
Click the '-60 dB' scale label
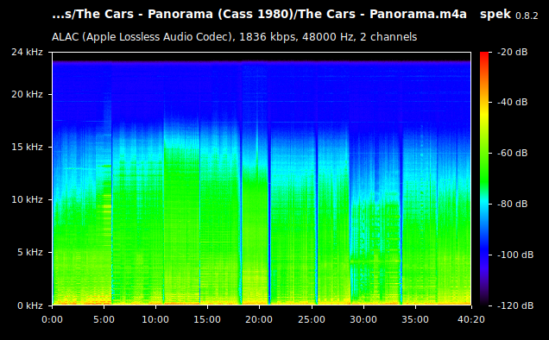(512, 153)
